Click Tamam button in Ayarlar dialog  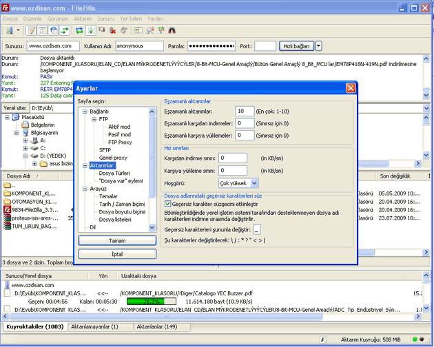pos(117,241)
